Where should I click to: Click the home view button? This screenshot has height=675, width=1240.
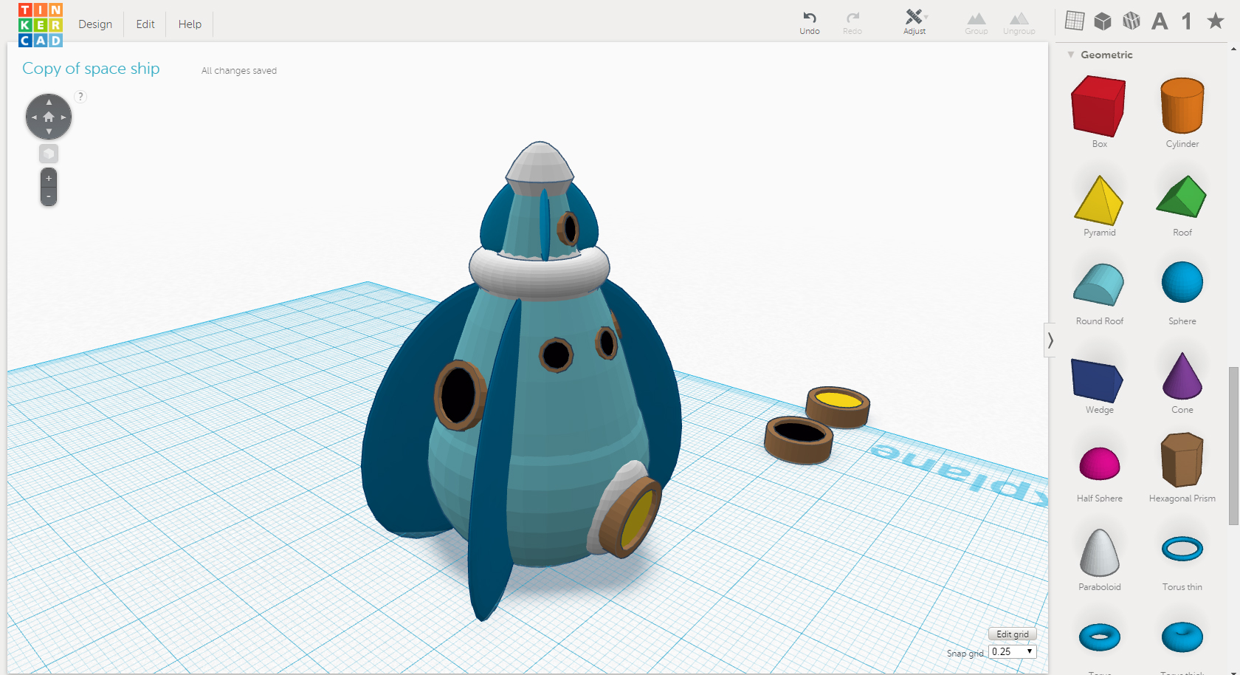pyautogui.click(x=49, y=117)
